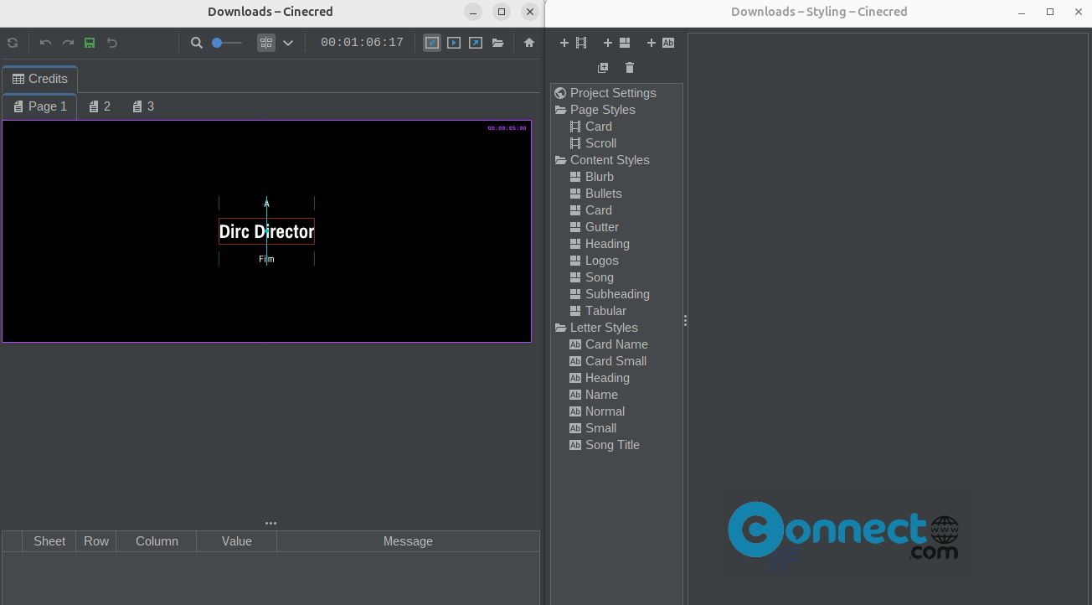
Task: Toggle the video preview window button
Action: 454,43
